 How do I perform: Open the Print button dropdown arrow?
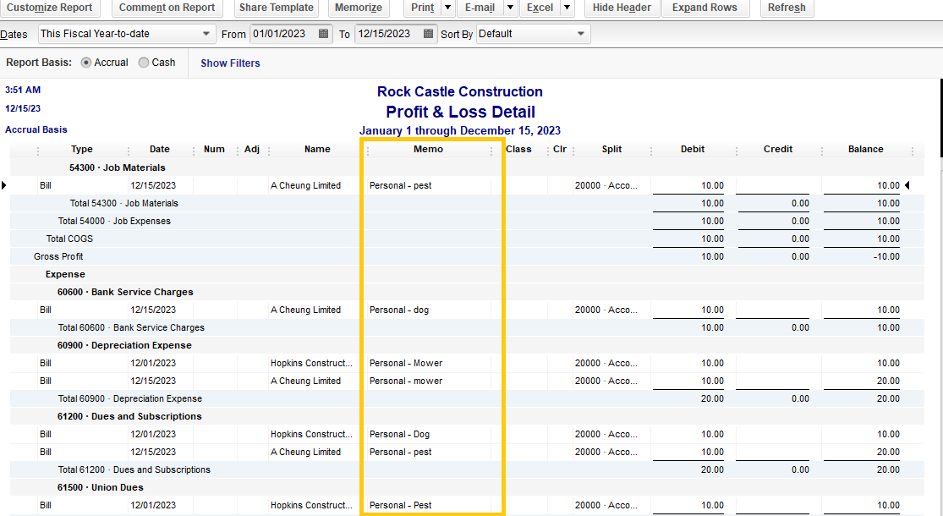pyautogui.click(x=448, y=8)
